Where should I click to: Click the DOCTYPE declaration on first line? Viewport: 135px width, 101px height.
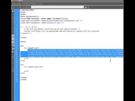(27, 10)
